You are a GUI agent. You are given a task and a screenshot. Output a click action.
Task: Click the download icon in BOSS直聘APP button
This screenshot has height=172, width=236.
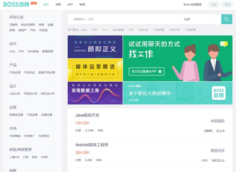[160, 71]
